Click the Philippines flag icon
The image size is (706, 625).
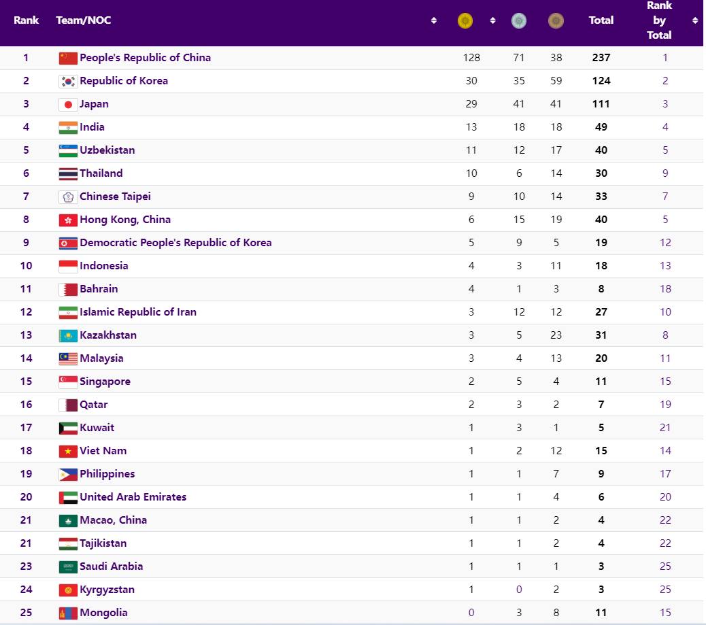[x=68, y=474]
